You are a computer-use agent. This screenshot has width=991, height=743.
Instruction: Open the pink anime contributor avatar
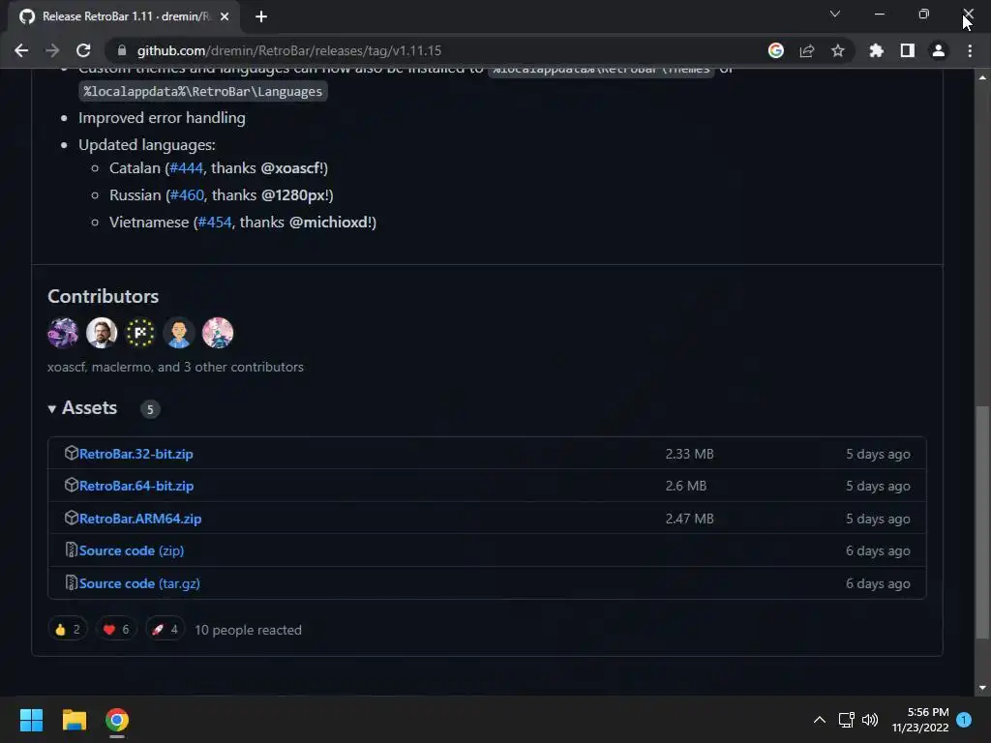(218, 333)
